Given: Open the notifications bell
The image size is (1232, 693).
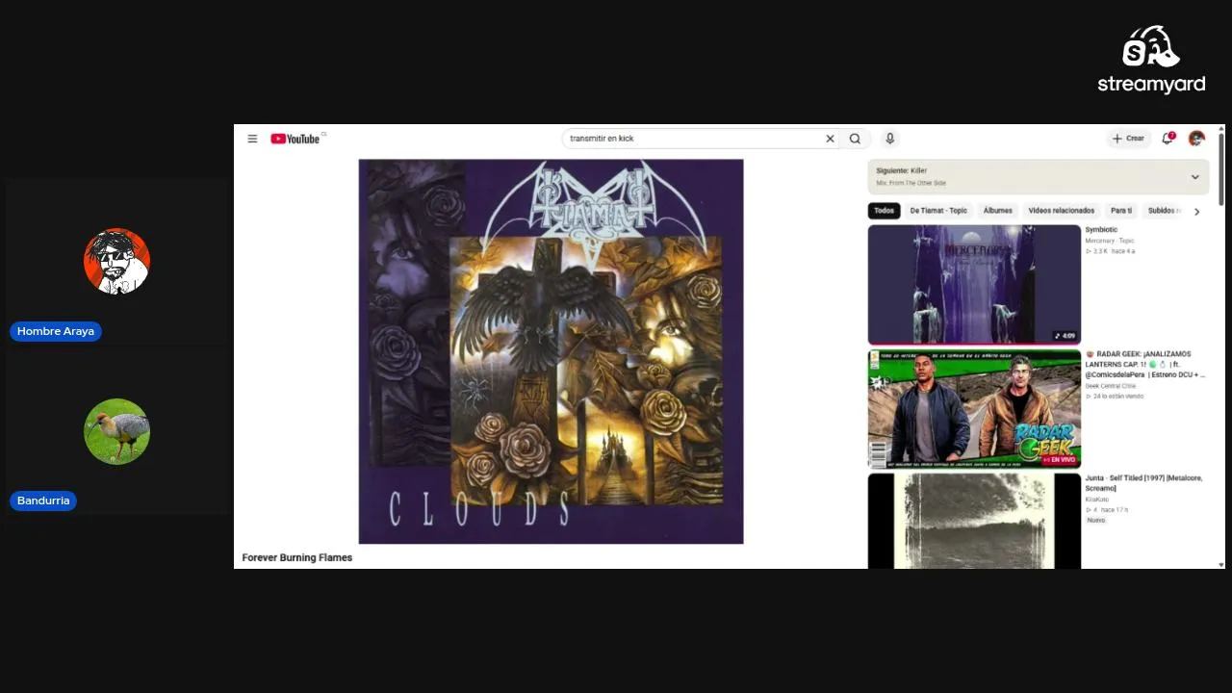Looking at the screenshot, I should point(1168,139).
